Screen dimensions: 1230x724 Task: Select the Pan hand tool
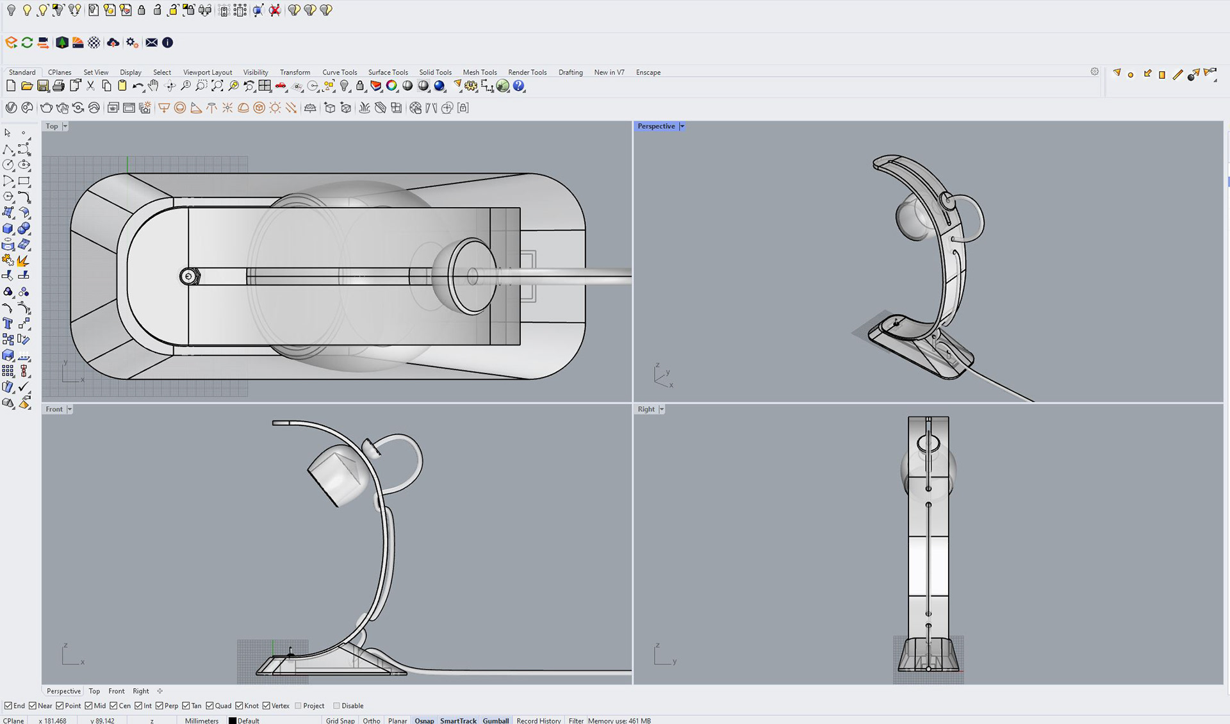(x=154, y=86)
